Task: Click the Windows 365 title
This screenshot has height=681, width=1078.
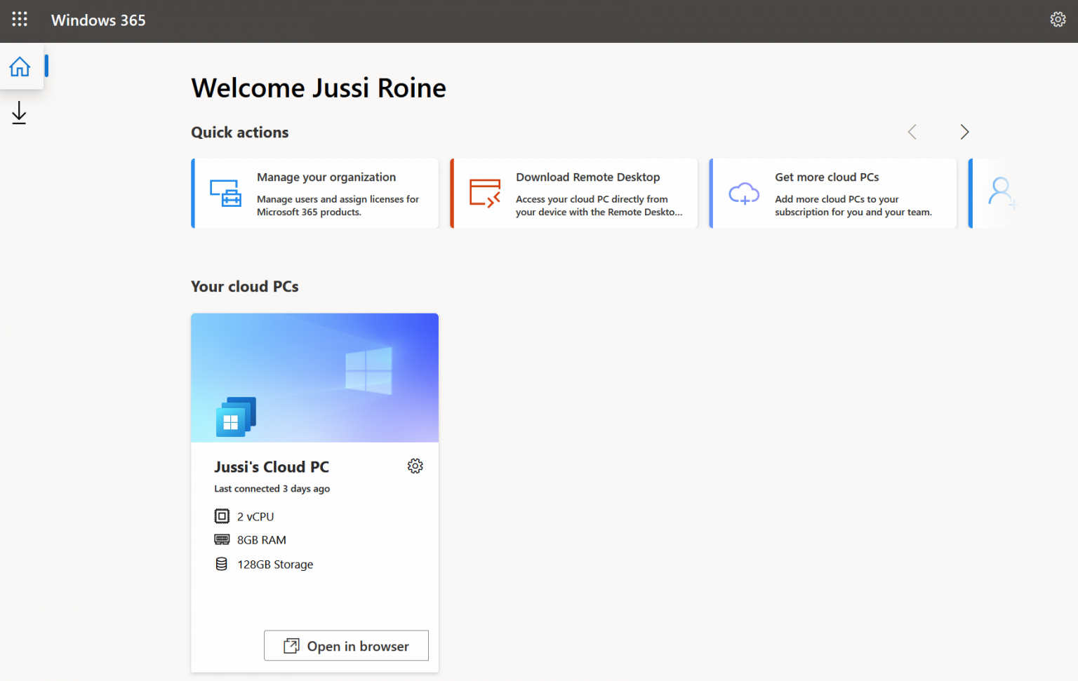Action: pos(98,20)
